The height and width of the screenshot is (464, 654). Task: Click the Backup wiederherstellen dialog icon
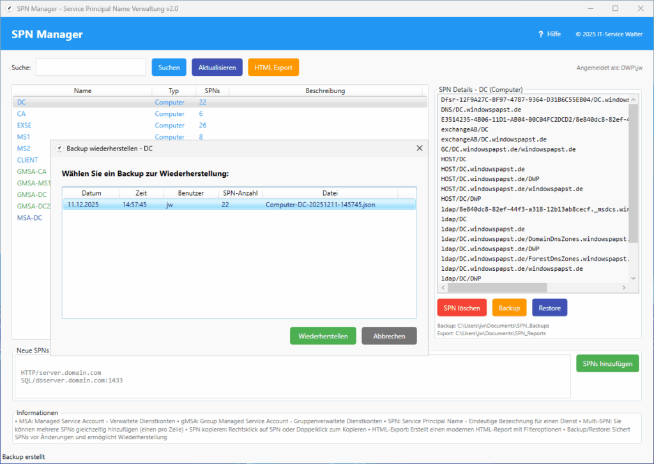(x=60, y=148)
